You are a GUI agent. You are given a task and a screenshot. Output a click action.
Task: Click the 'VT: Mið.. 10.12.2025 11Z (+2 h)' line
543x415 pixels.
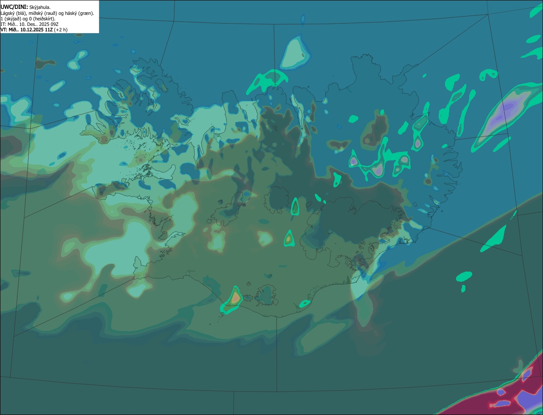point(34,30)
